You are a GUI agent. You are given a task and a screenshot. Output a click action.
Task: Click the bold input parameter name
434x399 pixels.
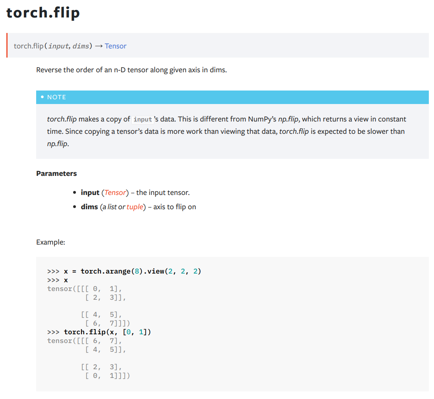tap(90, 193)
